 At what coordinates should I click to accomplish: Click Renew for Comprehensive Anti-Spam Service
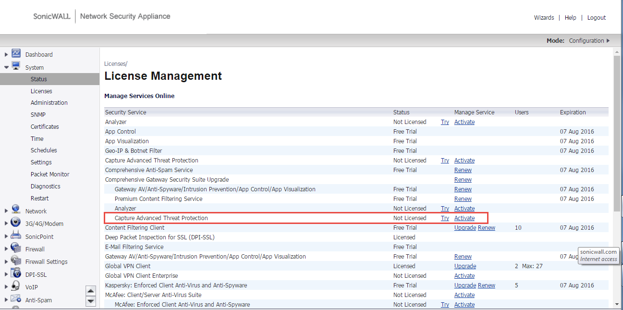coord(463,170)
